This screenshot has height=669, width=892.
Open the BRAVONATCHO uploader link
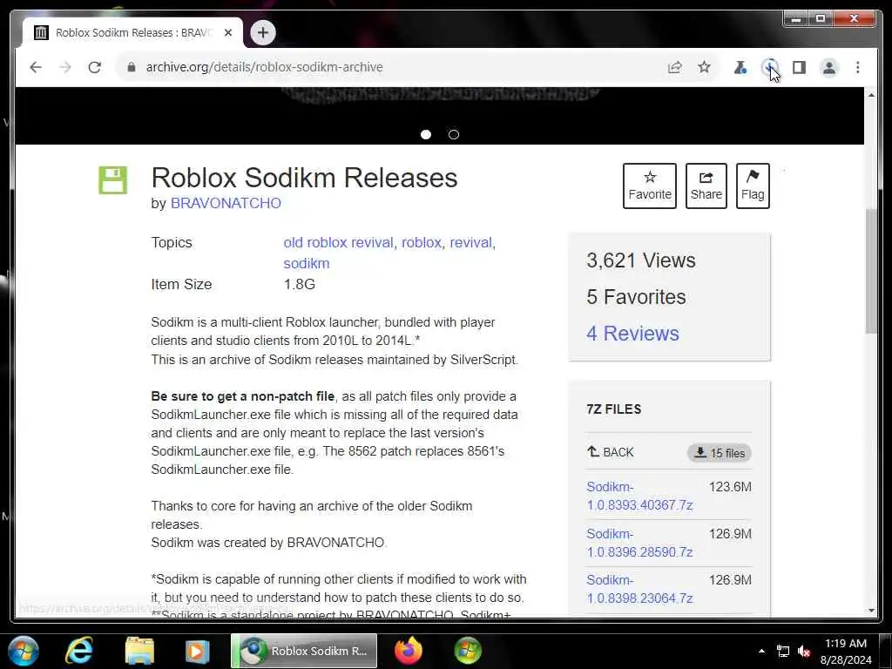coord(226,203)
